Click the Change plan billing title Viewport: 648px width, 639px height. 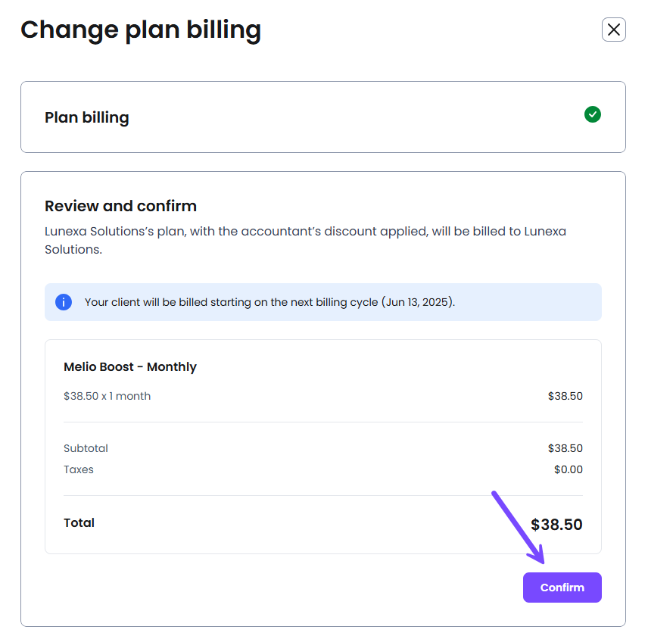tap(141, 30)
